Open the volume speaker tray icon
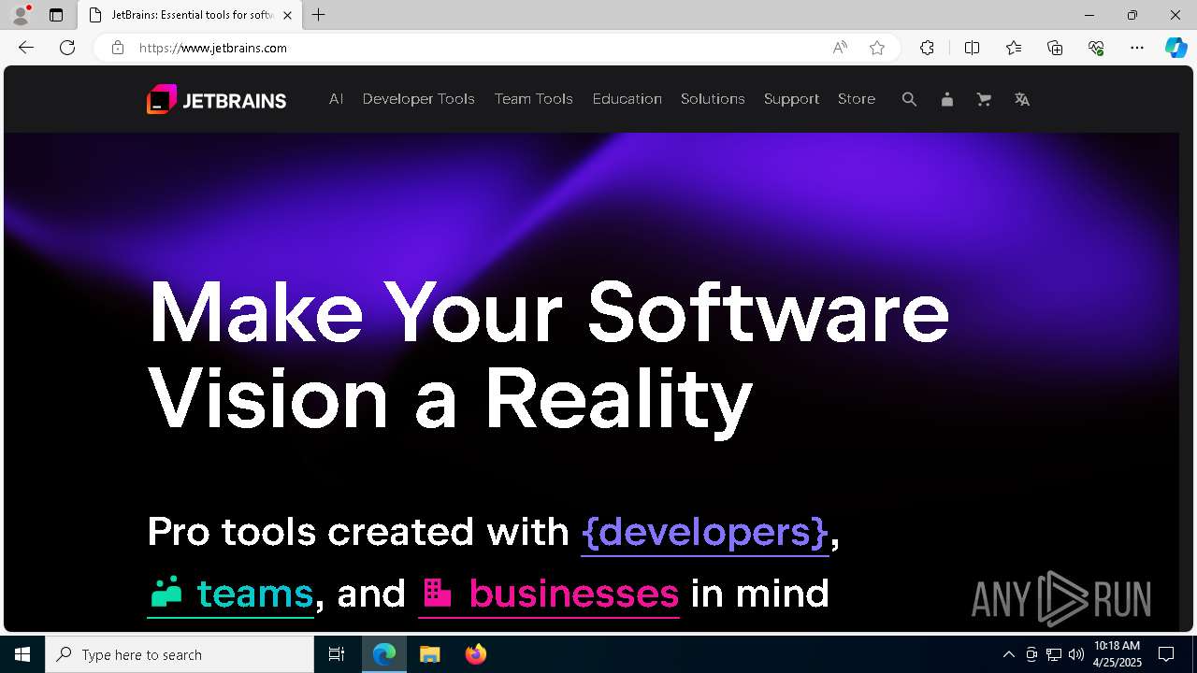The image size is (1197, 673). click(1076, 654)
